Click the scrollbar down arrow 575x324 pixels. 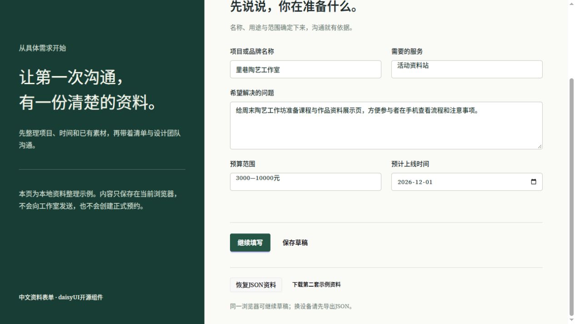pos(571,320)
